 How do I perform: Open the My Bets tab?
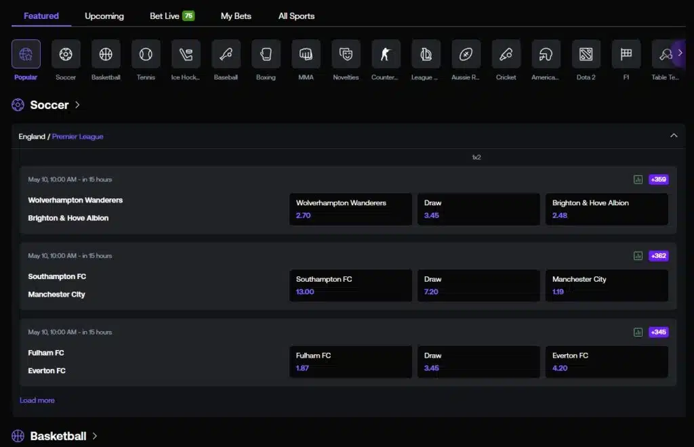(236, 16)
